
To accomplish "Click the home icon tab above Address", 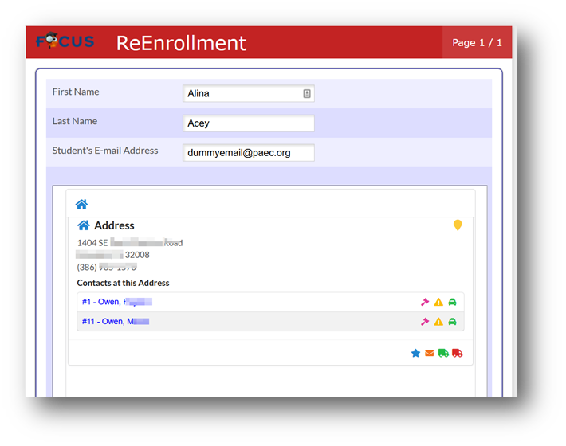I will (x=81, y=204).
